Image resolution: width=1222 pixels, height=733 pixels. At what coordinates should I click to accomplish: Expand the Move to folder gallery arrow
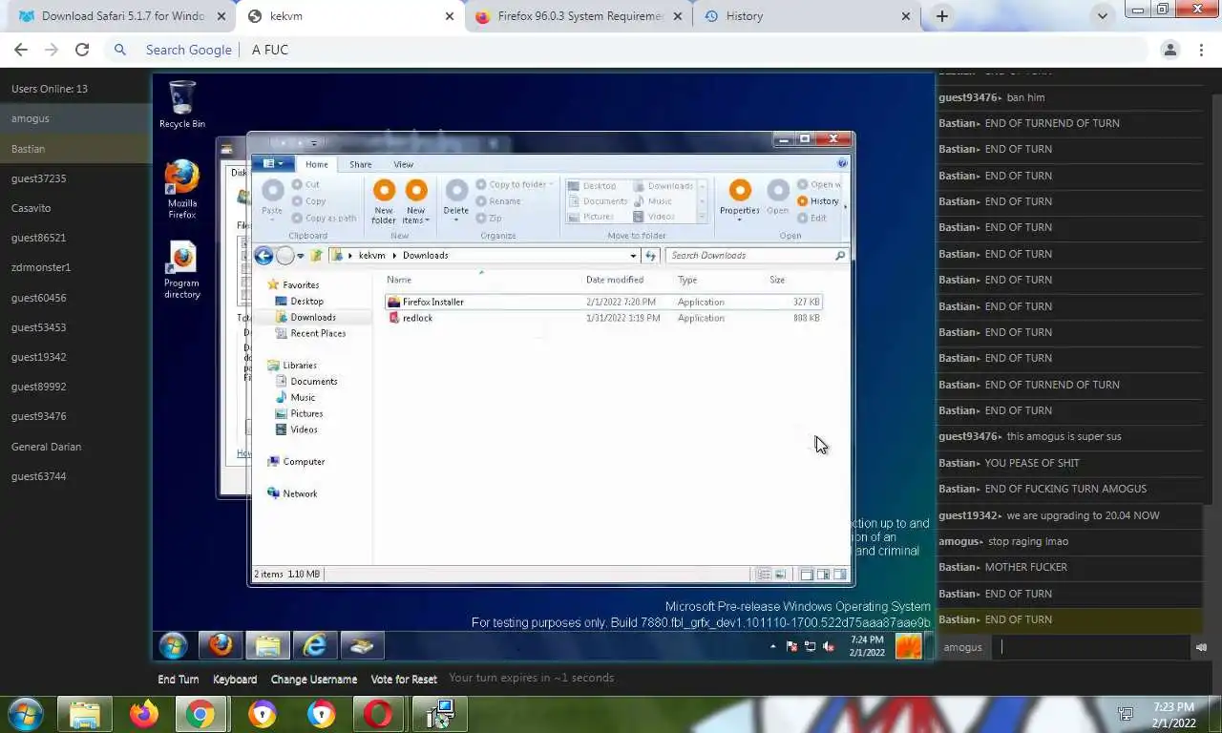(703, 217)
